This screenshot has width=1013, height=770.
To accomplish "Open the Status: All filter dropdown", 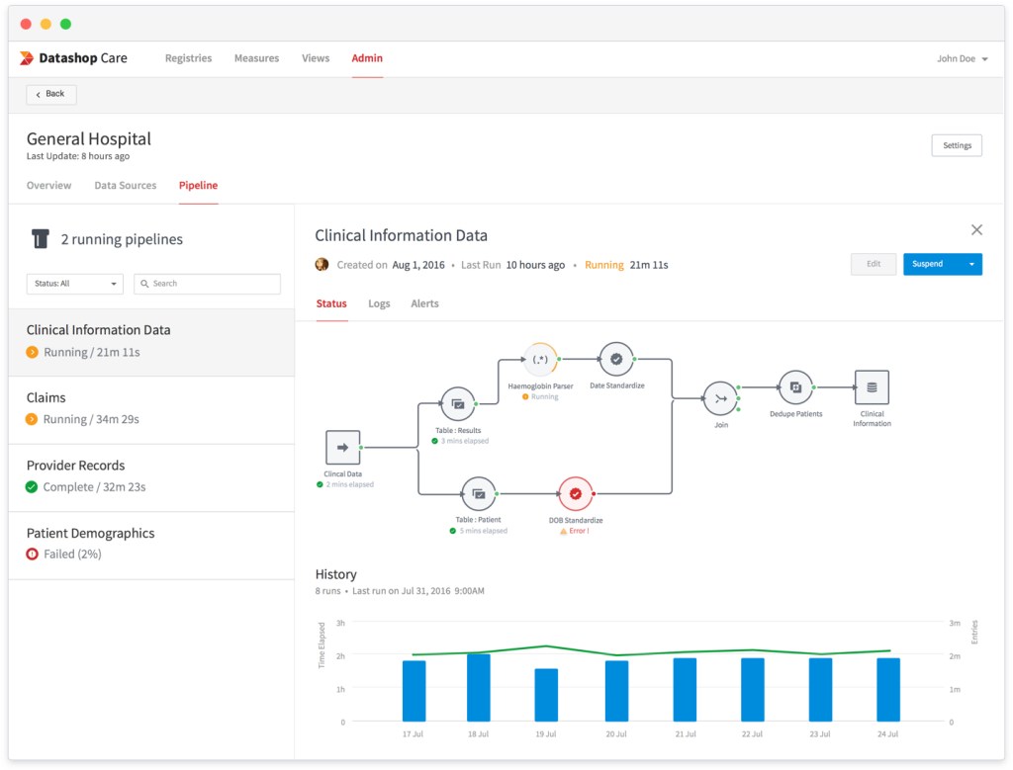I will (75, 284).
